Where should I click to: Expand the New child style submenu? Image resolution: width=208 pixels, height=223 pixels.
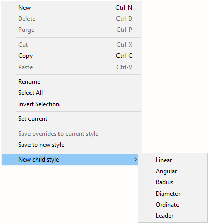[x=70, y=160]
